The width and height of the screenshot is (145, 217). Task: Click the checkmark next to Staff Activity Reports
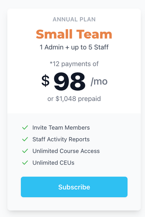pyautogui.click(x=25, y=139)
